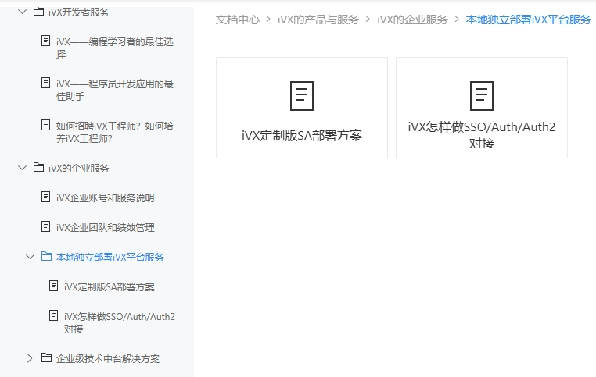Open iVX——编程学习者的最佳选择 article
The width and height of the screenshot is (596, 377).
tap(115, 48)
